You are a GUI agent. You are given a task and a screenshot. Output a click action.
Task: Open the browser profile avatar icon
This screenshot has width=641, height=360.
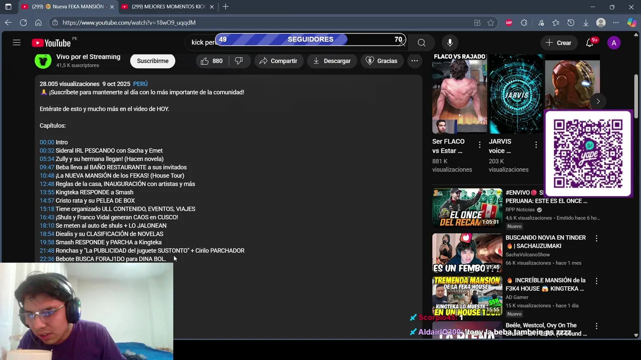[601, 22]
